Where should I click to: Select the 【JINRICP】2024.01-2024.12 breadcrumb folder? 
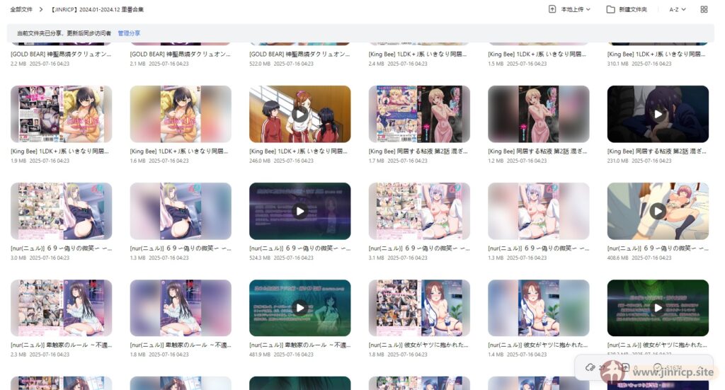click(x=96, y=9)
